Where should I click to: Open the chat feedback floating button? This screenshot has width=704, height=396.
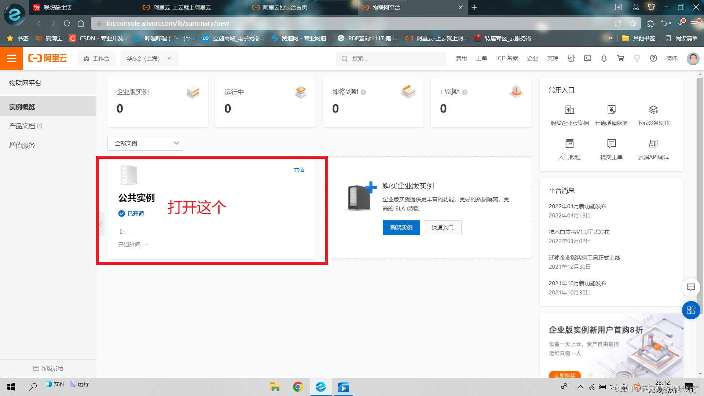pyautogui.click(x=691, y=287)
